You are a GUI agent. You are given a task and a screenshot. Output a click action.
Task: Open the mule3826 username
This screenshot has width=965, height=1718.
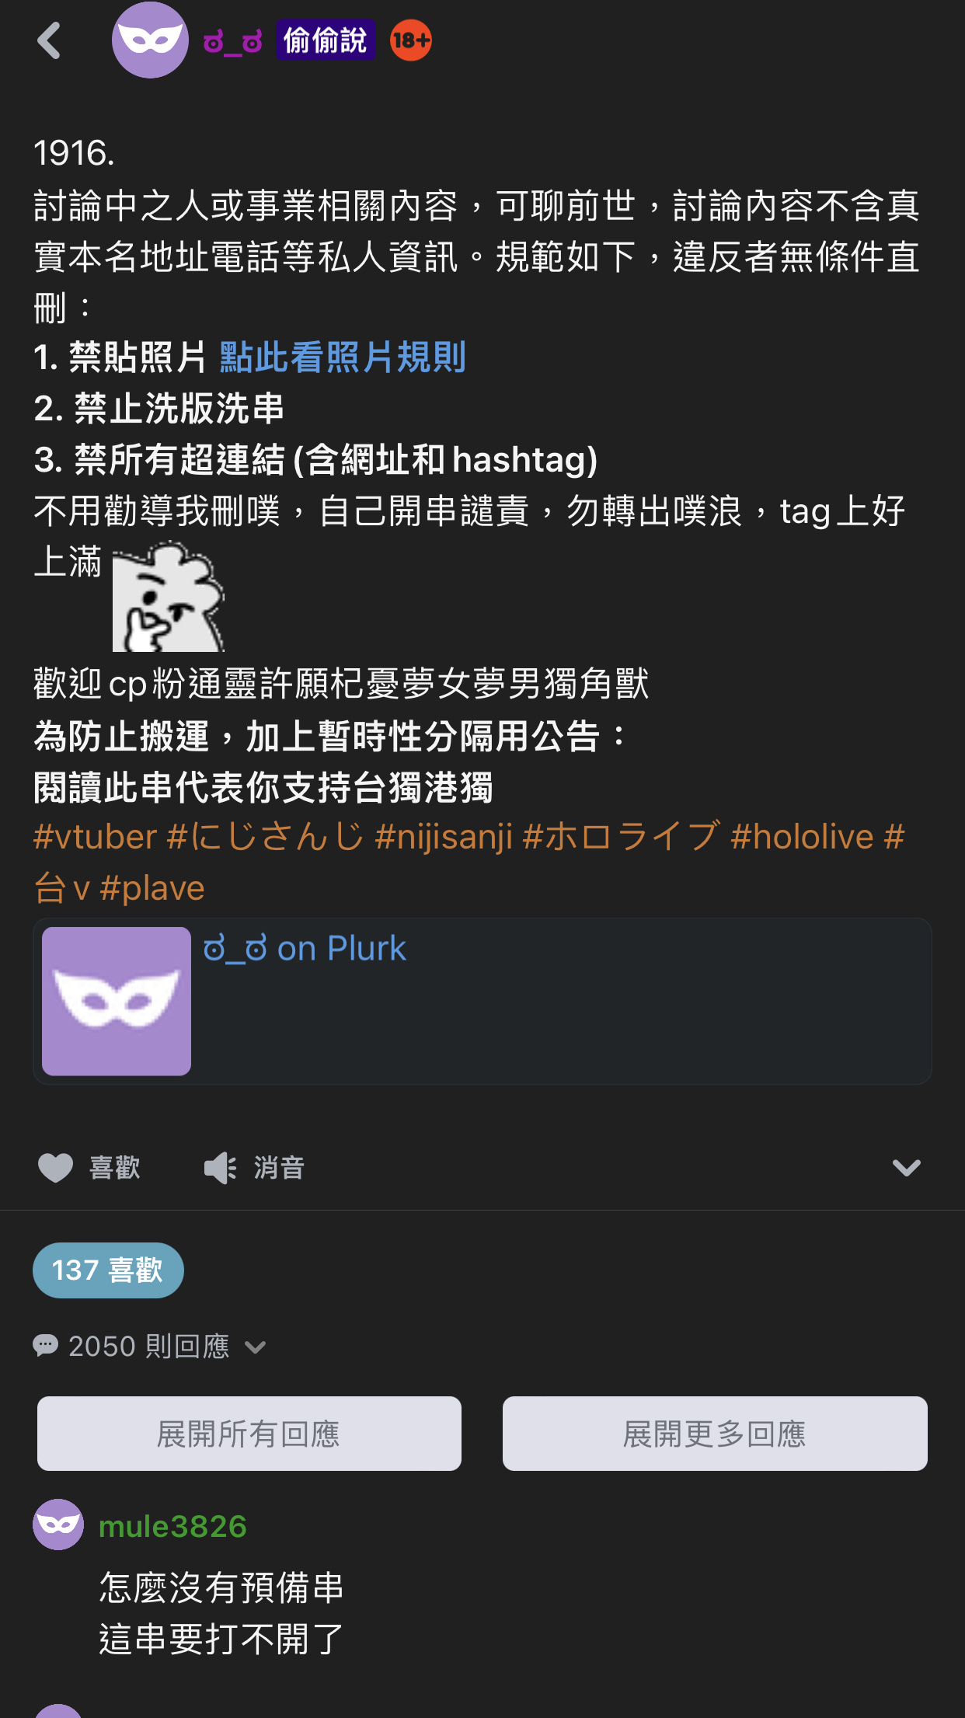(172, 1526)
